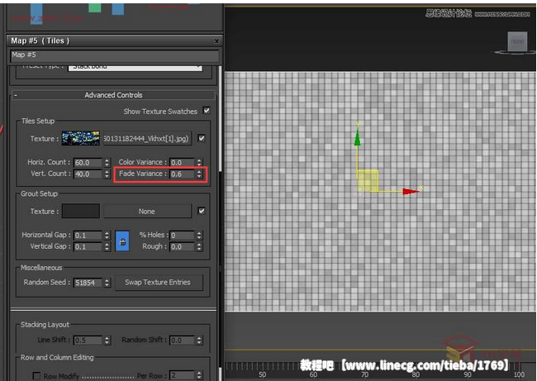Click the Horizontal Gap spinner arrows
The height and width of the screenshot is (381, 537).
pos(107,236)
